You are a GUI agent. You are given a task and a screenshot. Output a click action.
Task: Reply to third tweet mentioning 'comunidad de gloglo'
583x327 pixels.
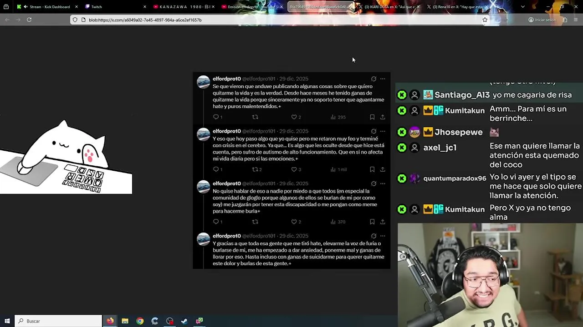pos(215,222)
